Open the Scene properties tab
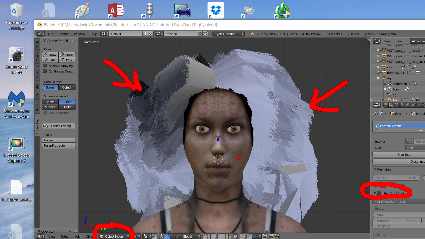 tap(397, 105)
